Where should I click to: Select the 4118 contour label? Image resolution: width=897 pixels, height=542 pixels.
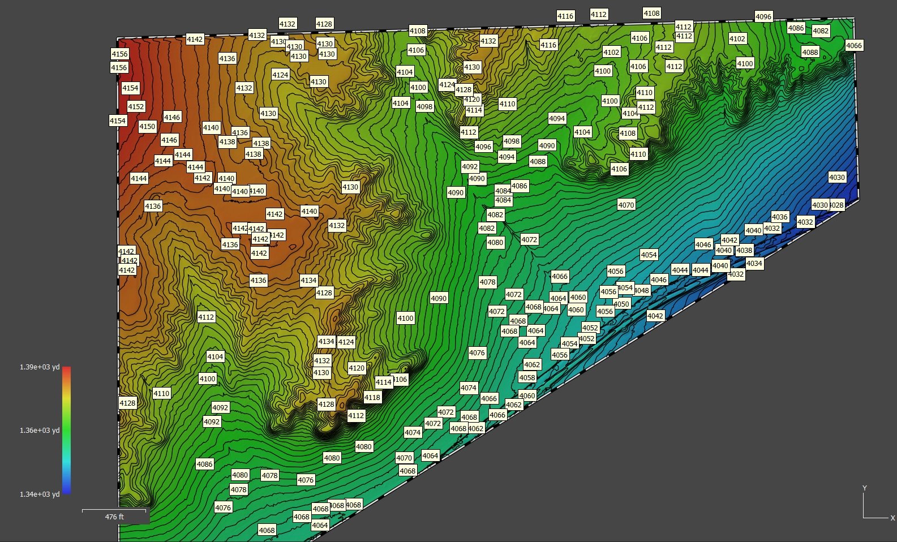372,397
